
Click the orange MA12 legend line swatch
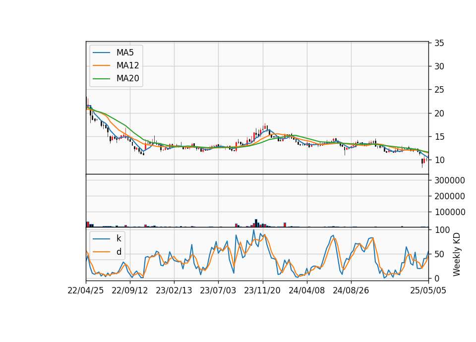[x=101, y=65]
